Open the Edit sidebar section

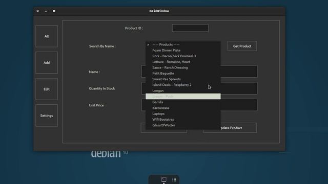(47, 89)
